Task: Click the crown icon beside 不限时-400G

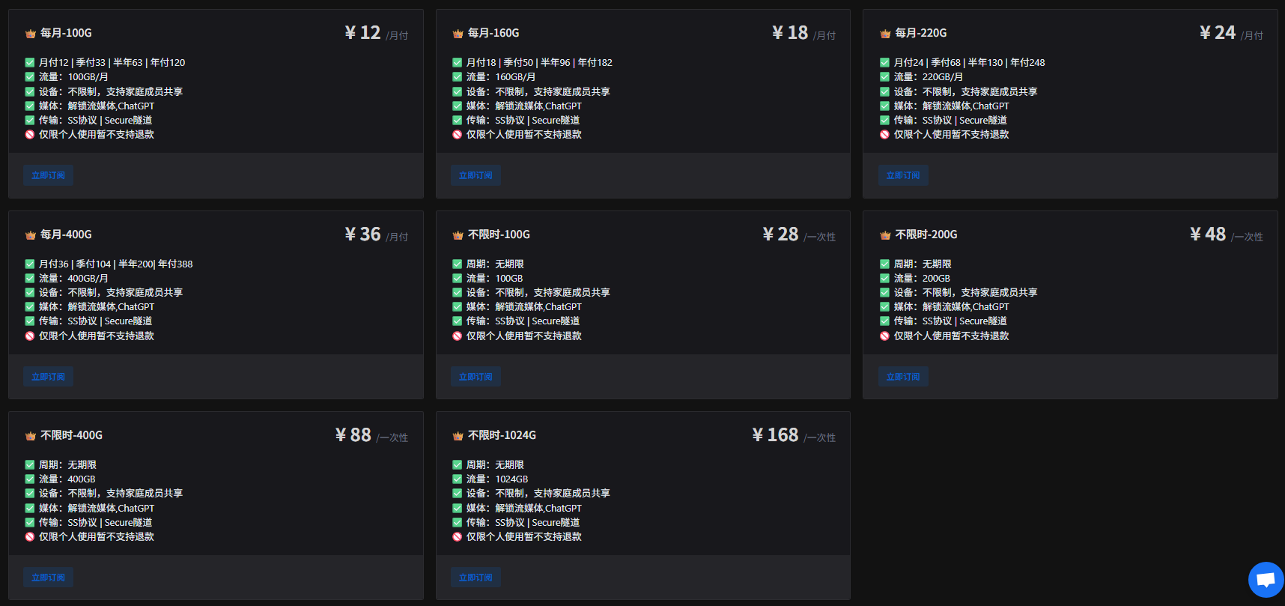Action: [31, 436]
